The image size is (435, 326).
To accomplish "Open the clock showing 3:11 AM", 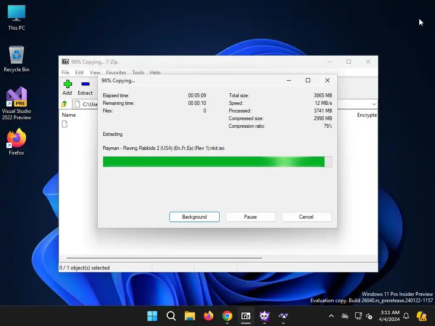I will pos(390,316).
